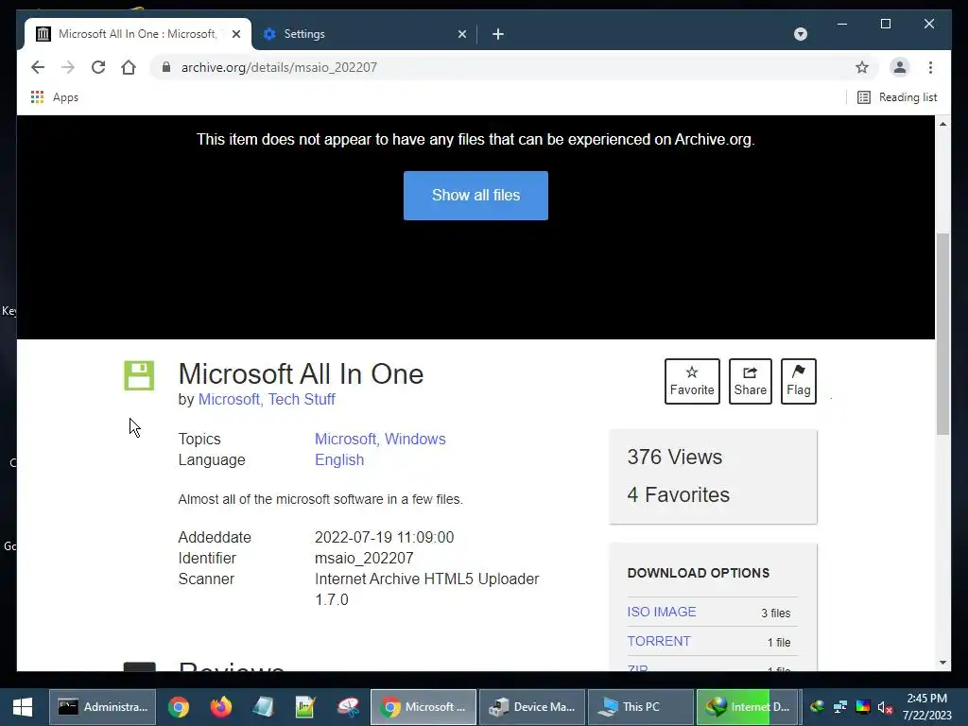Viewport: 968px width, 726px height.
Task: Open the ISO IMAGE download option
Action: (661, 612)
